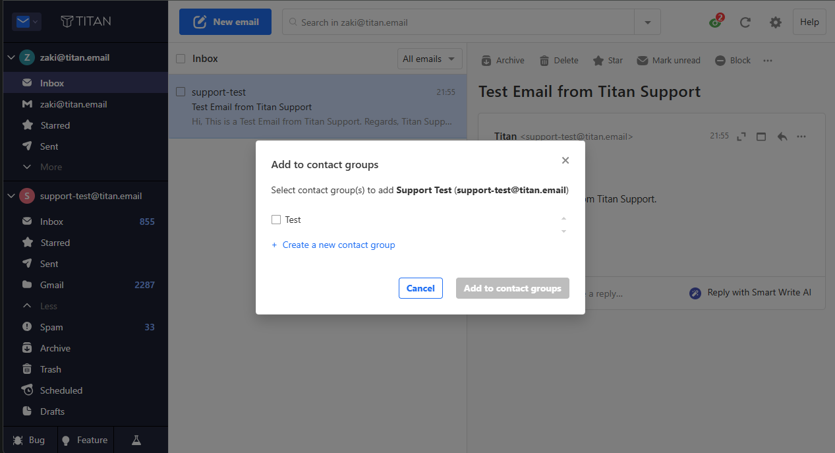Open the Test Email from Titan Support message

click(x=318, y=106)
